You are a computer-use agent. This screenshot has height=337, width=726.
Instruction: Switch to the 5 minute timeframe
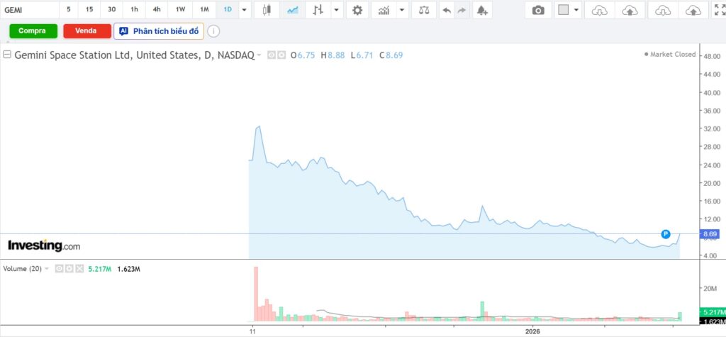pos(69,9)
